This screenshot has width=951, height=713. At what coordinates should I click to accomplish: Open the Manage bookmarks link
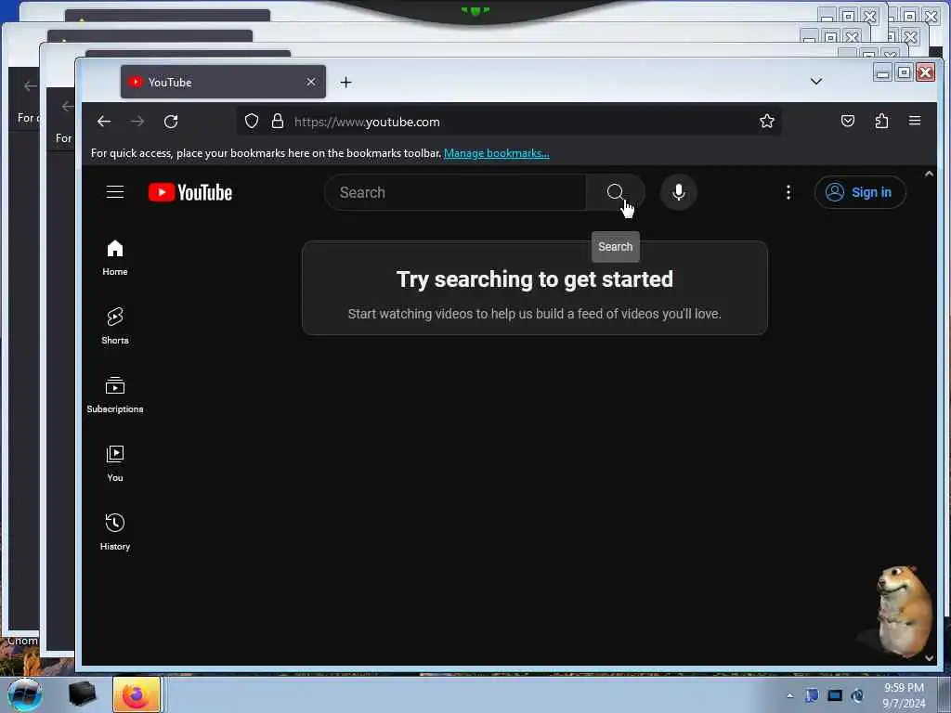(x=496, y=153)
